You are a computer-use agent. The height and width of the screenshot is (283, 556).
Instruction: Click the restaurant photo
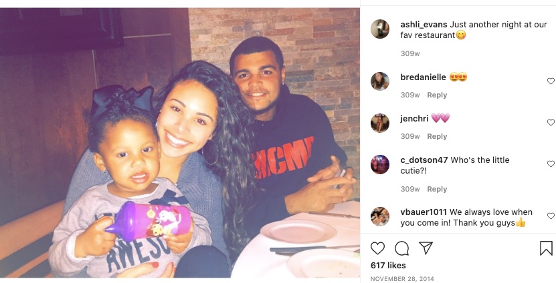coord(180,143)
